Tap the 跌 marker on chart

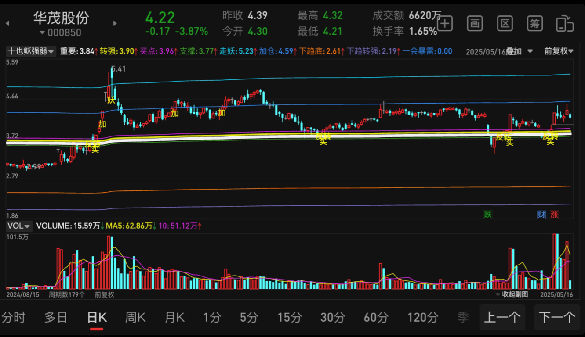[x=488, y=214]
